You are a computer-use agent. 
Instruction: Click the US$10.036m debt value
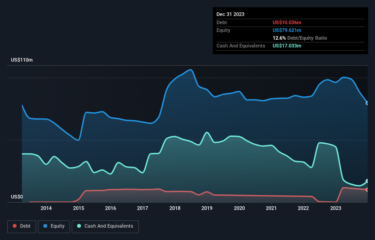pyautogui.click(x=287, y=22)
